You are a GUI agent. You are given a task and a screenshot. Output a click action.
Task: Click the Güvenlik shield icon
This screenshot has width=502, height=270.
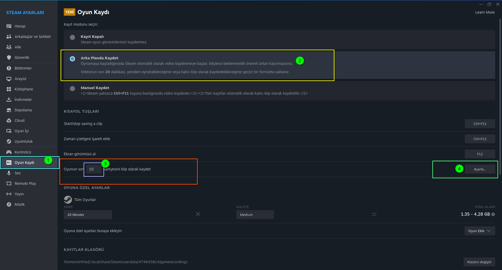pos(9,58)
